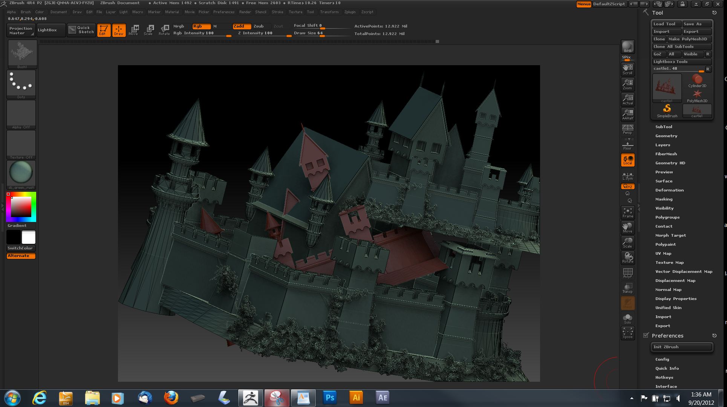Select the Scale mode icon in top shelf
This screenshot has height=407, width=727.
149,30
